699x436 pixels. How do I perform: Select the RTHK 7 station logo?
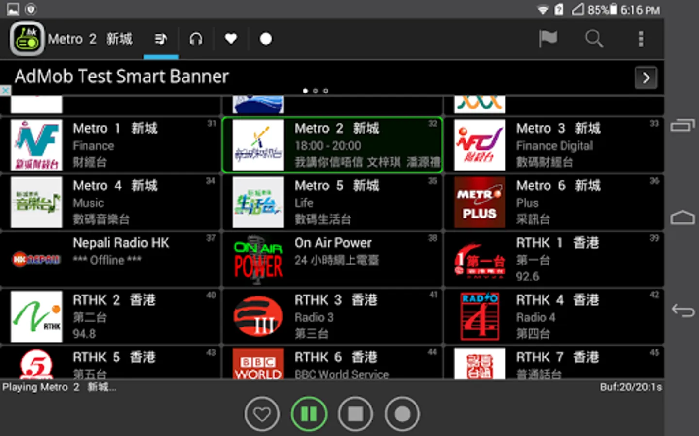pyautogui.click(x=480, y=364)
